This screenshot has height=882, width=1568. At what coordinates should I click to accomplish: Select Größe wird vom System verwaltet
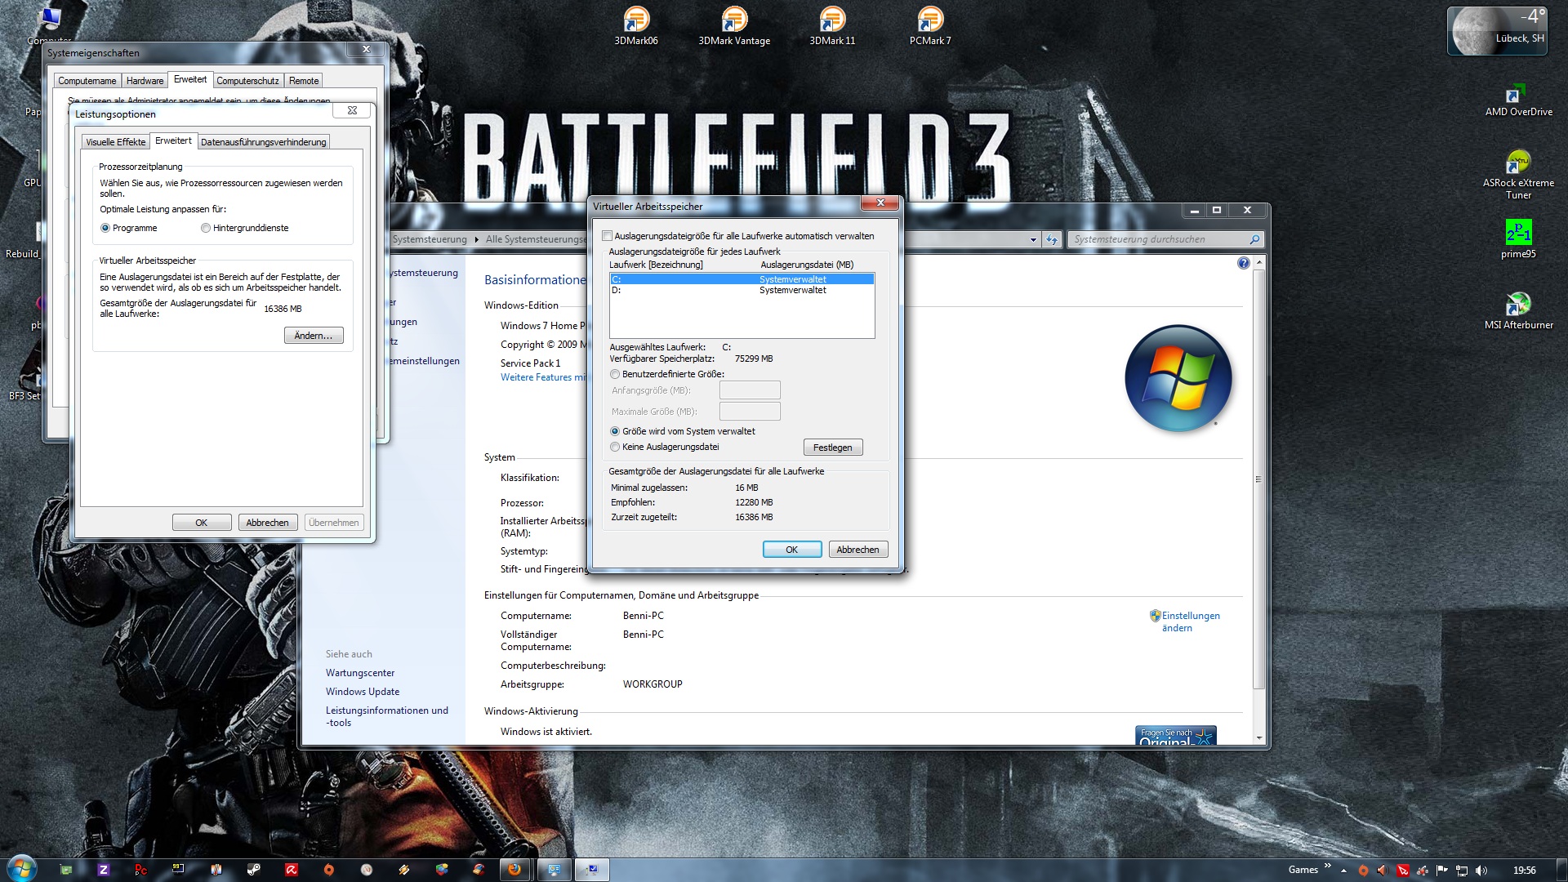tap(615, 431)
